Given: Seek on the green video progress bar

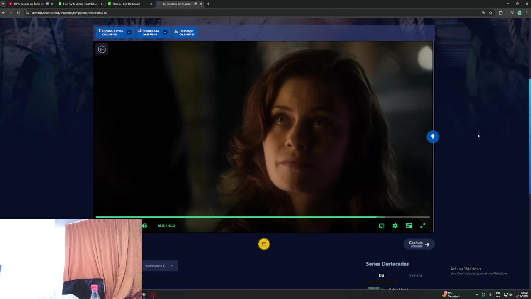Looking at the screenshot, I should 263,217.
